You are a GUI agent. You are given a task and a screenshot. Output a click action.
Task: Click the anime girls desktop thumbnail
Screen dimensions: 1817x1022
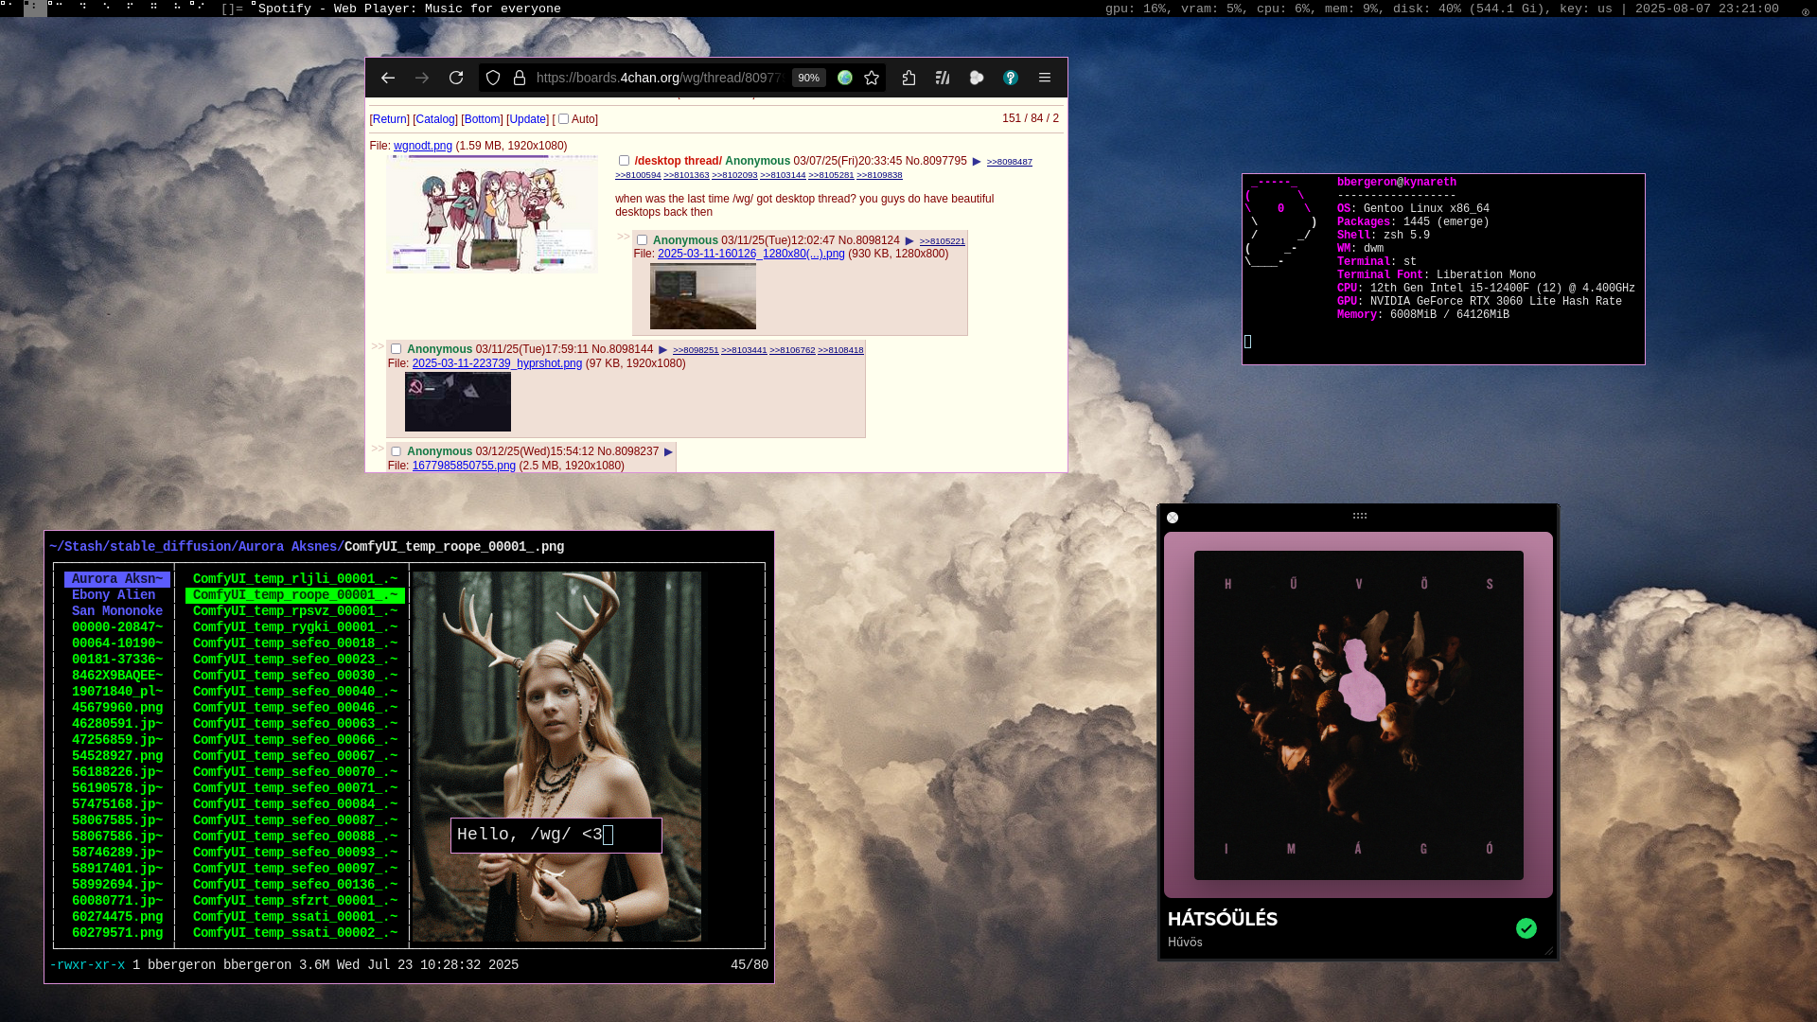(x=492, y=215)
